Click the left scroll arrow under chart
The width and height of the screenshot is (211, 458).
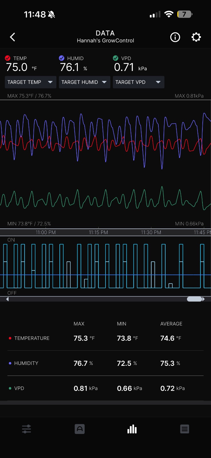7,299
